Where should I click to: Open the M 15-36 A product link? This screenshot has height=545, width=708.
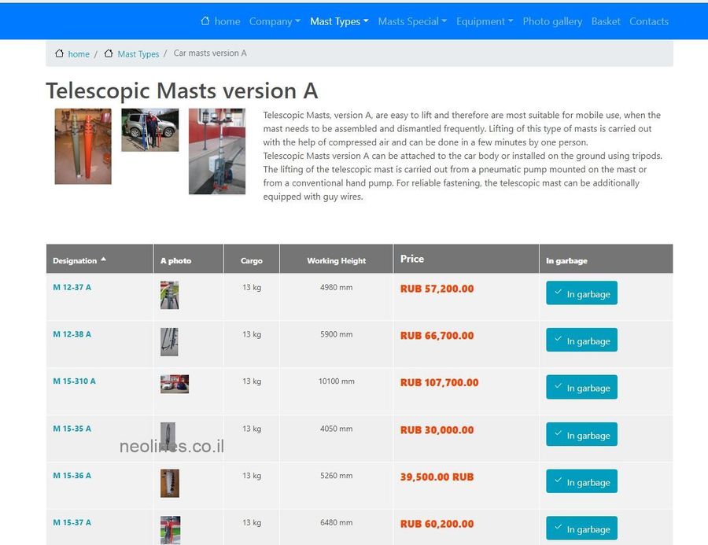point(72,476)
